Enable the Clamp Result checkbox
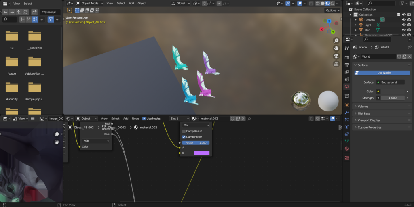This screenshot has height=207, width=414. (x=184, y=131)
